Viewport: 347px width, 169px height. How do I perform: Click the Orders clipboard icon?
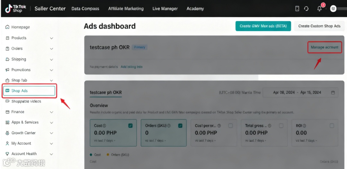[7, 49]
